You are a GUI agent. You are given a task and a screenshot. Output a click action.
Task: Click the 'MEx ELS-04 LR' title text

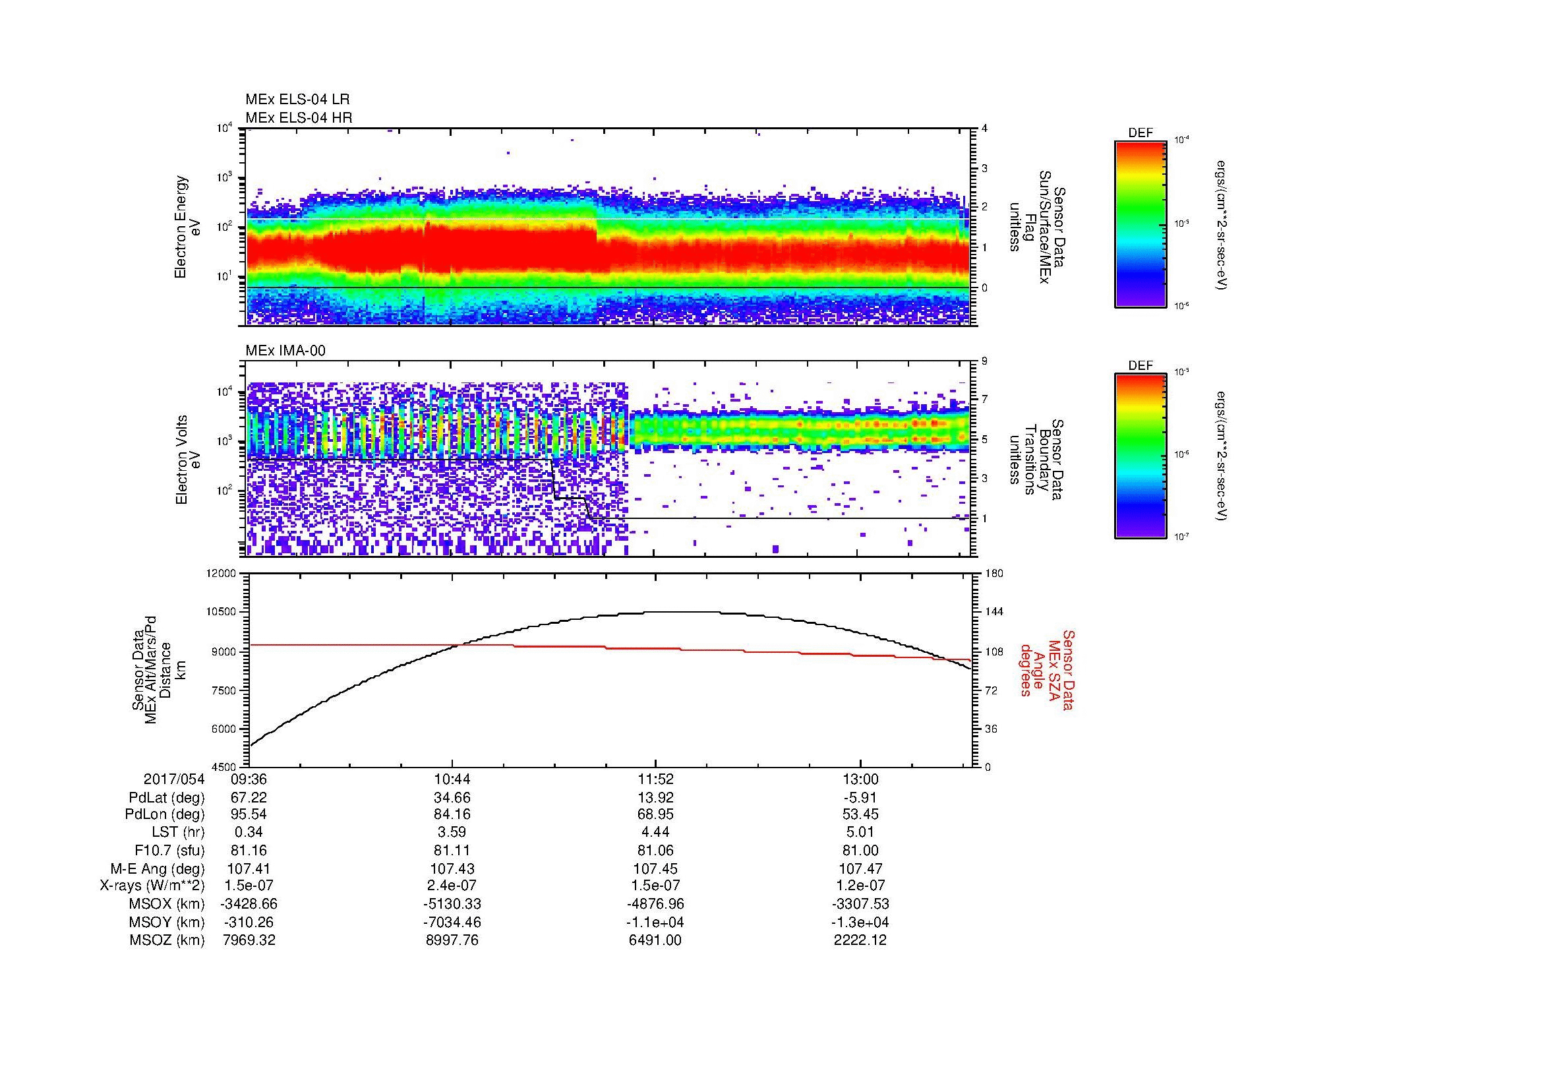pyautogui.click(x=297, y=100)
